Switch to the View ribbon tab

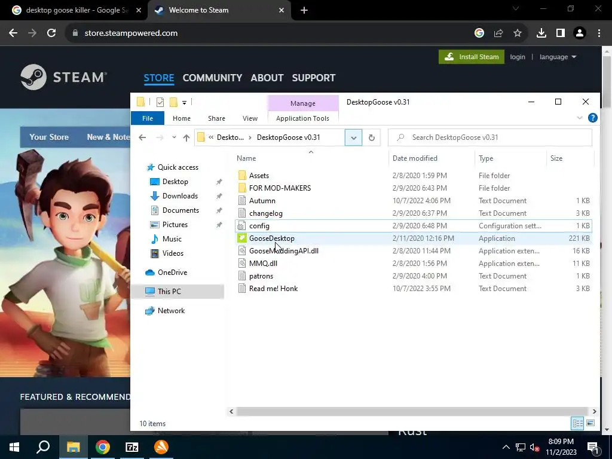click(250, 118)
